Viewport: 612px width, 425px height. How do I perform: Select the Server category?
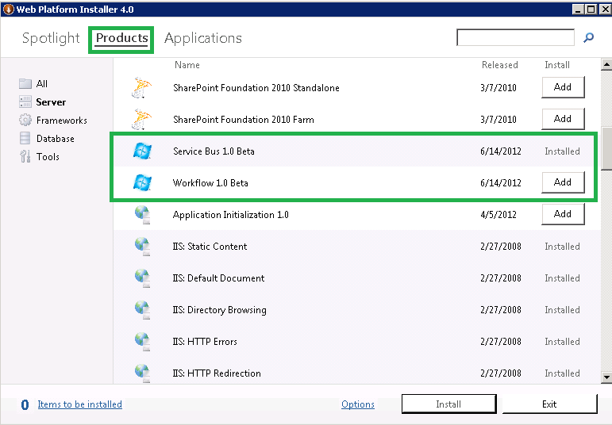[x=51, y=101]
